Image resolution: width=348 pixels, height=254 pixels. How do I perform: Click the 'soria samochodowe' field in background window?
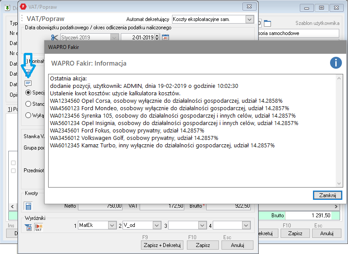pos(299,33)
